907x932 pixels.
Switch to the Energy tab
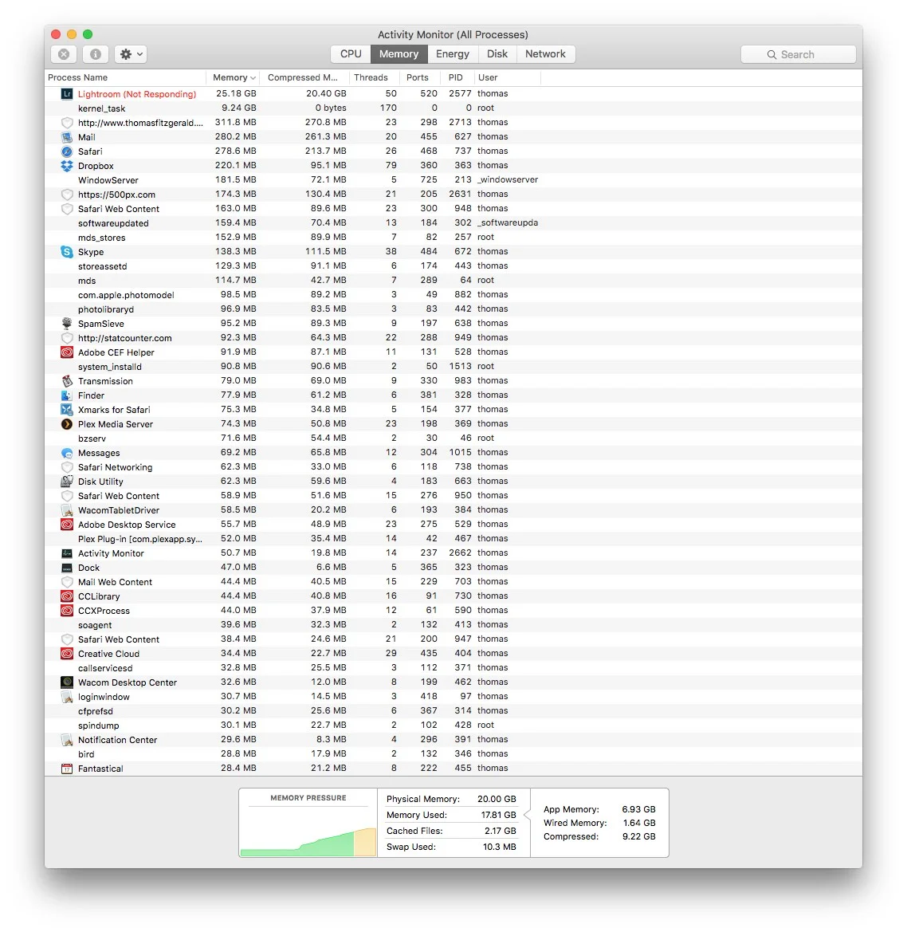pyautogui.click(x=453, y=54)
